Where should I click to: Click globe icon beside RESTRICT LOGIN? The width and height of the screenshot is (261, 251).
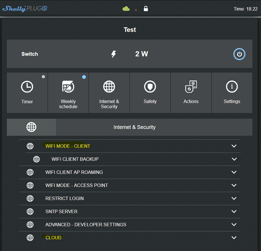(x=30, y=198)
